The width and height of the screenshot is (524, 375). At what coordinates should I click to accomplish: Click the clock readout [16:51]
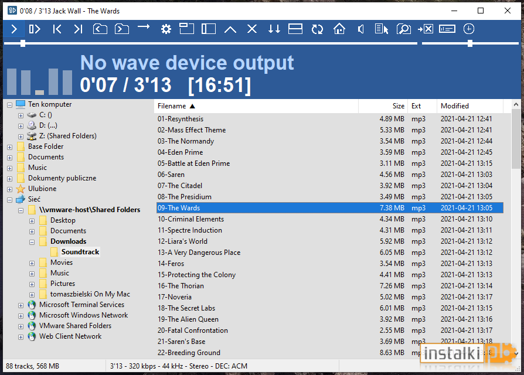[x=220, y=86]
